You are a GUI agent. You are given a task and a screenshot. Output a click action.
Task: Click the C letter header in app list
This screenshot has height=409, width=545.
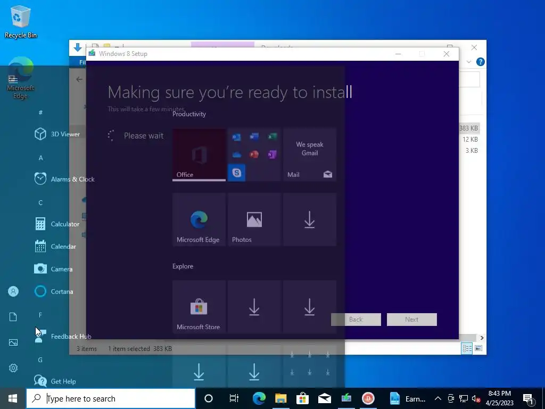pyautogui.click(x=40, y=203)
